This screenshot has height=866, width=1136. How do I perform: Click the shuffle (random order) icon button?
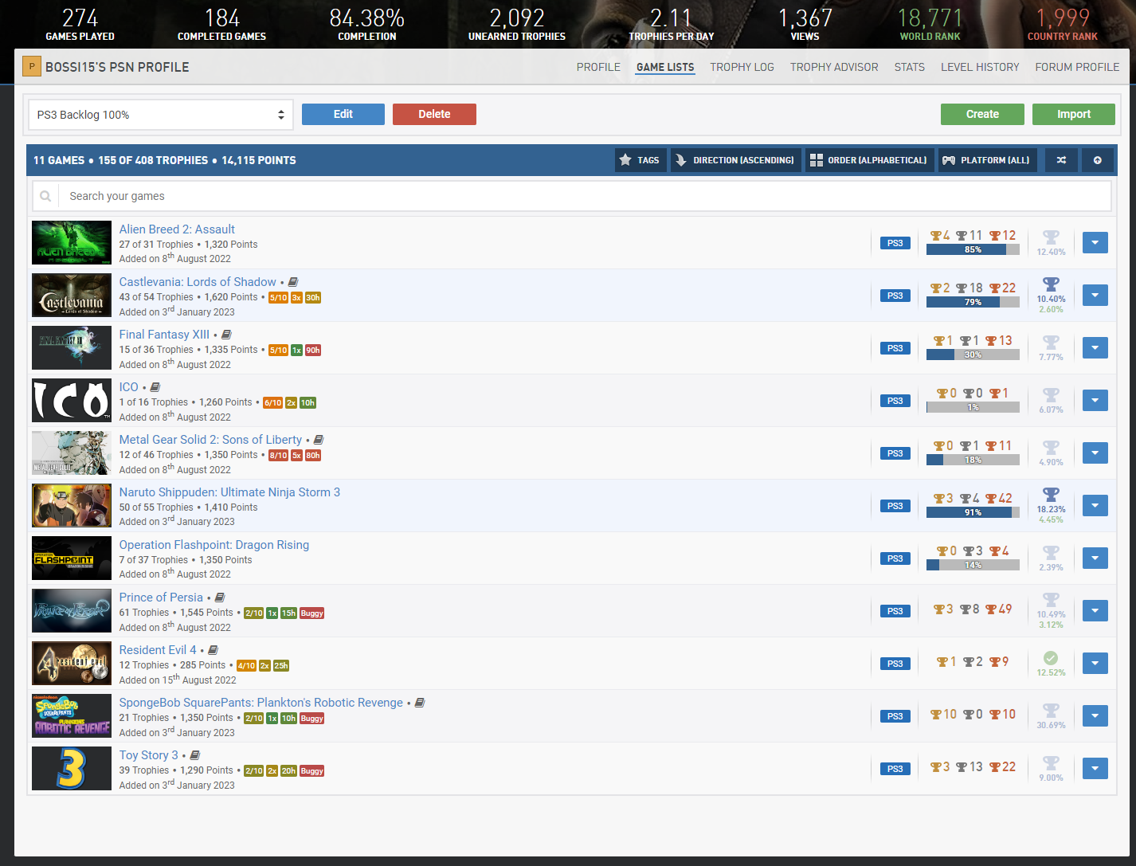tap(1061, 160)
